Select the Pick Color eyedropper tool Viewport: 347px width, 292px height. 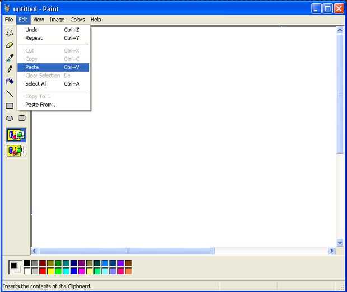coord(10,58)
